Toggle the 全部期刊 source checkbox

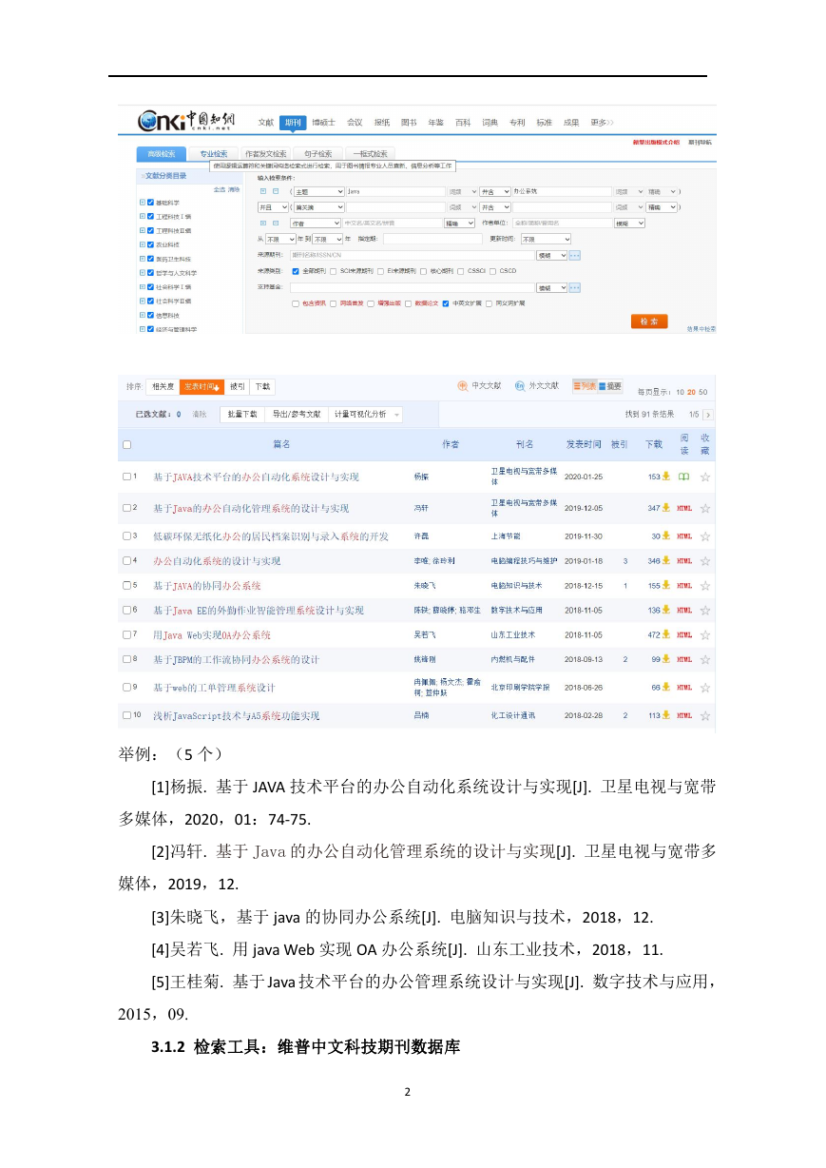(x=295, y=271)
